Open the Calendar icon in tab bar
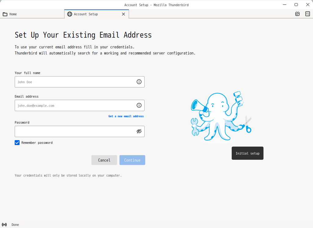This screenshot has width=313, height=228. coord(297,14)
